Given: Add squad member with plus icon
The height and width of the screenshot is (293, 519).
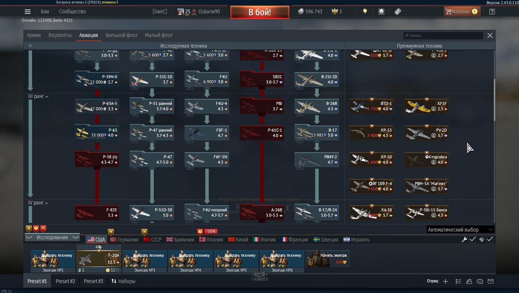Looking at the screenshot, I should click(x=445, y=281).
